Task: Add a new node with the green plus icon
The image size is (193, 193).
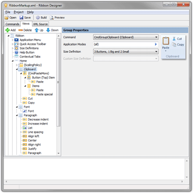Action: point(10,30)
